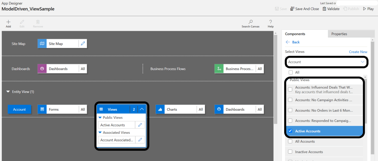Check the All Accounts checkbox
The height and width of the screenshot is (161, 378).
(290, 142)
